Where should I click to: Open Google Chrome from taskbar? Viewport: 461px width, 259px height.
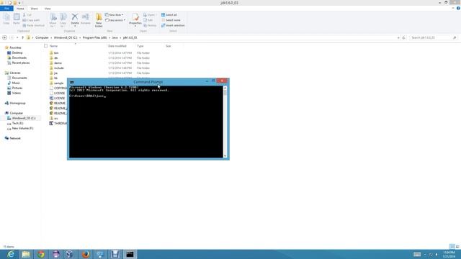tap(41, 254)
